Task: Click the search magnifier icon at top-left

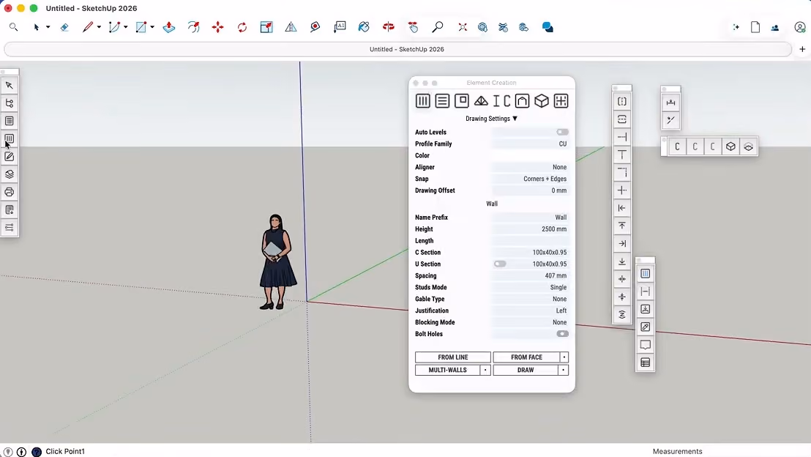Action: click(13, 27)
